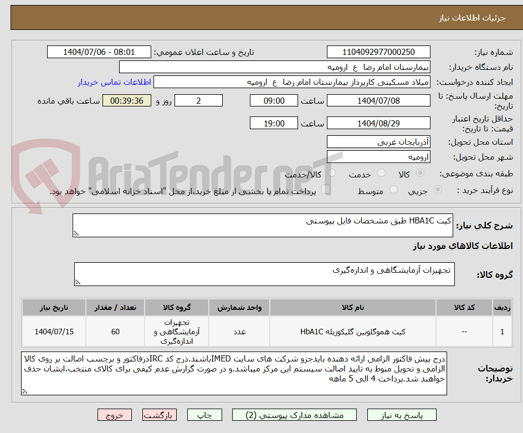Click the delivery city field ارومیه
This screenshot has height=433, width=523.
click(x=378, y=157)
